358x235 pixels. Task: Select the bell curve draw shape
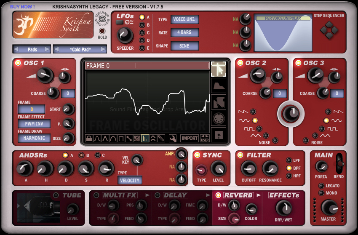97,139
